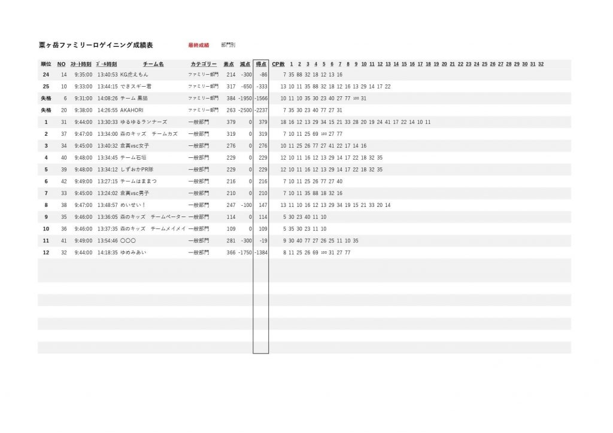
Task: Click goal time 13:27:15
Action: pyautogui.click(x=108, y=181)
